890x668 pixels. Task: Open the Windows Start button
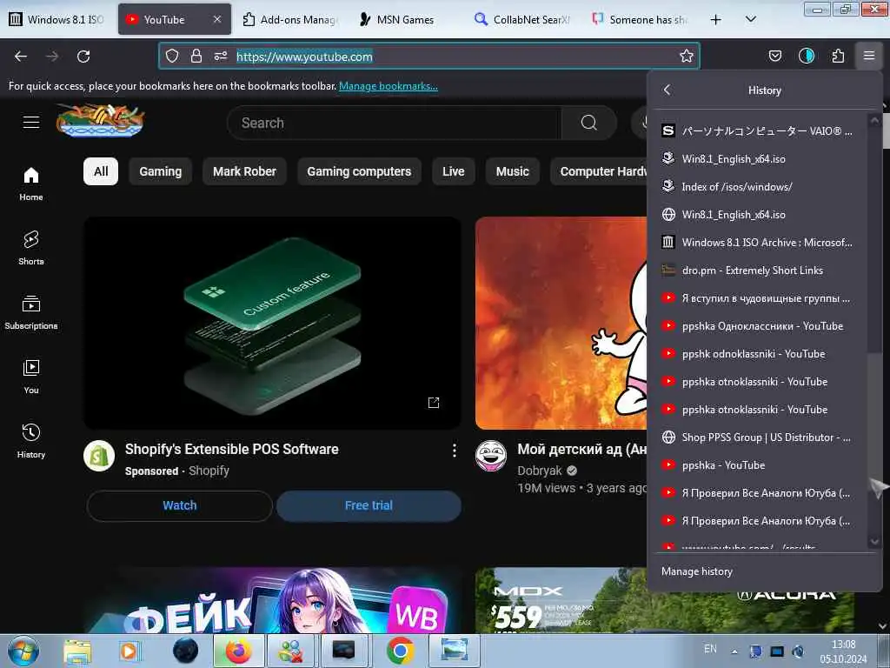tap(23, 651)
